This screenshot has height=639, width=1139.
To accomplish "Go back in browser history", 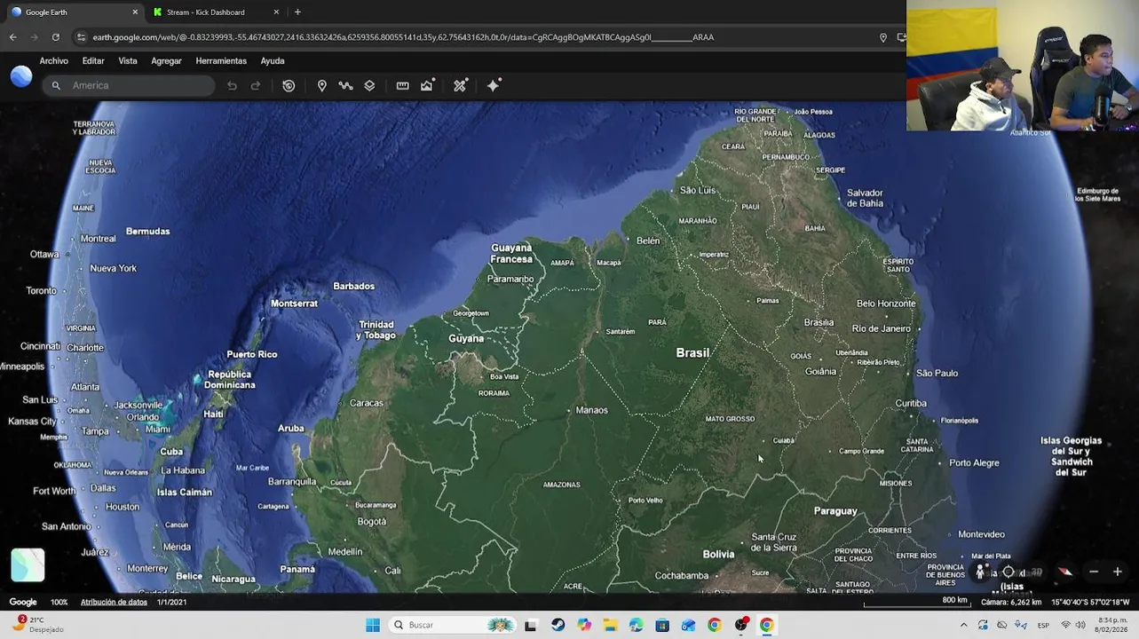I will (12, 37).
